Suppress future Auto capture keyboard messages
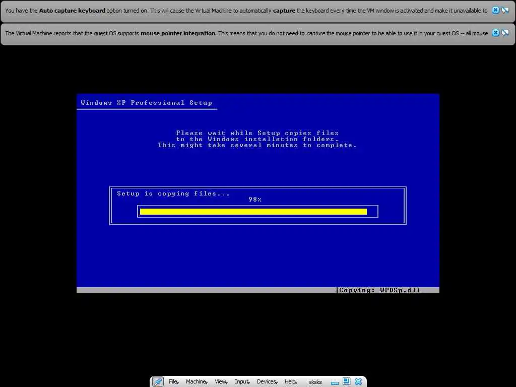 (505, 10)
